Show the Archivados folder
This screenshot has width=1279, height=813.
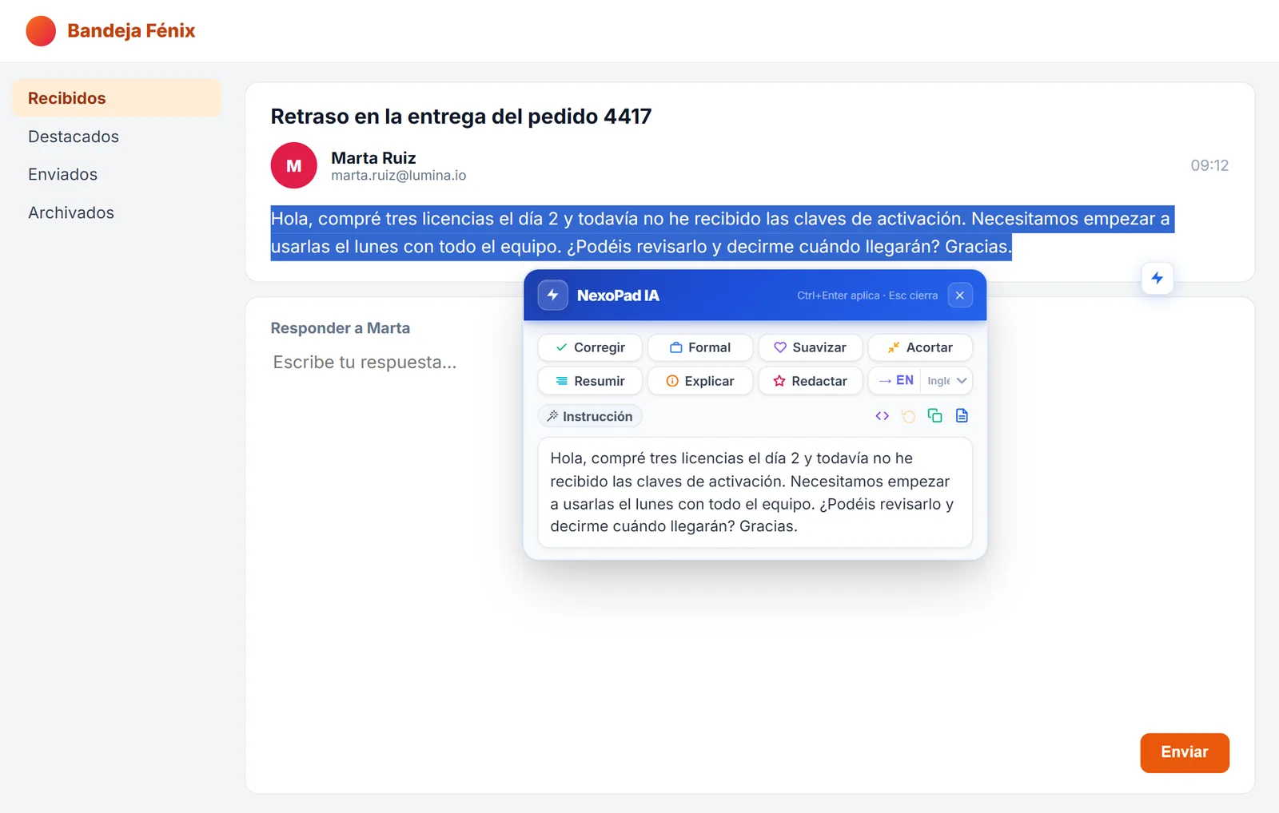(x=117, y=212)
